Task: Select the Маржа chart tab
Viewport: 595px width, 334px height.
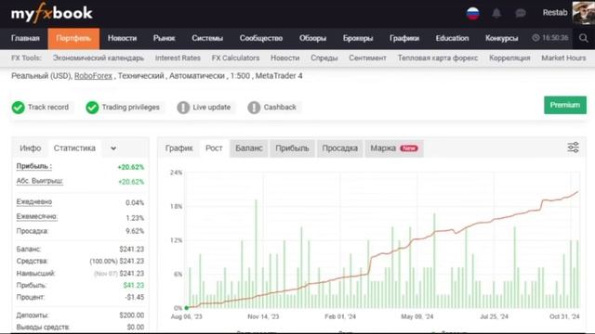Action: [x=394, y=148]
